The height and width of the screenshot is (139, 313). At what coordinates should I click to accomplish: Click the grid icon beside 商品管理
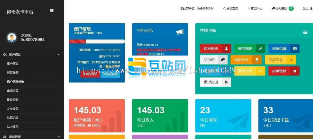(x=5, y=137)
